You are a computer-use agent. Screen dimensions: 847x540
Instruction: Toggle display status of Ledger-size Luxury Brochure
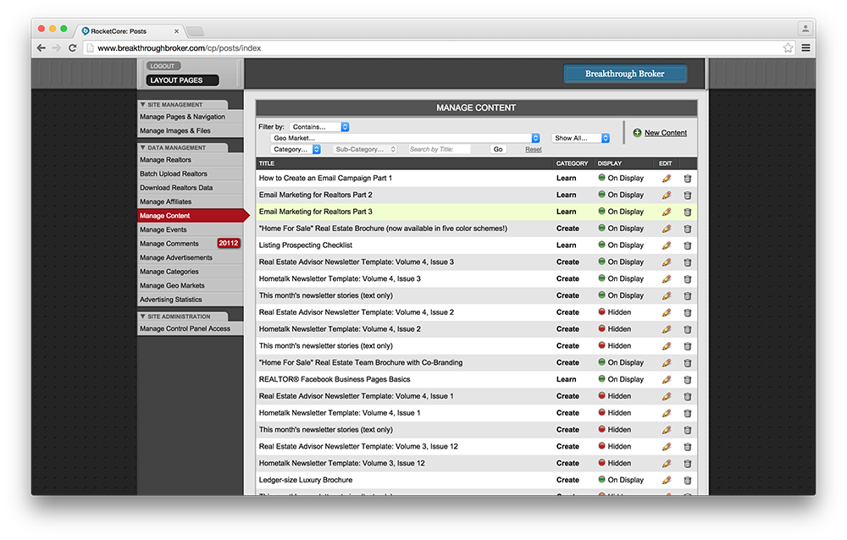point(602,480)
